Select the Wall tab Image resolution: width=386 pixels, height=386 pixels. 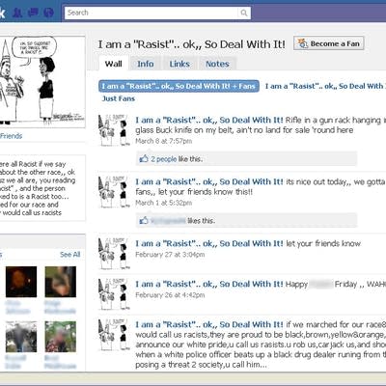coord(114,64)
